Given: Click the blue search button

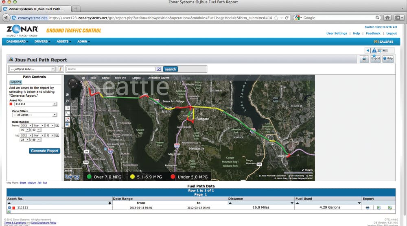Looking at the screenshot, I should pos(170,69).
